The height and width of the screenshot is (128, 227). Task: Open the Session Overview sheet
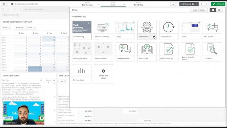pos(82,52)
